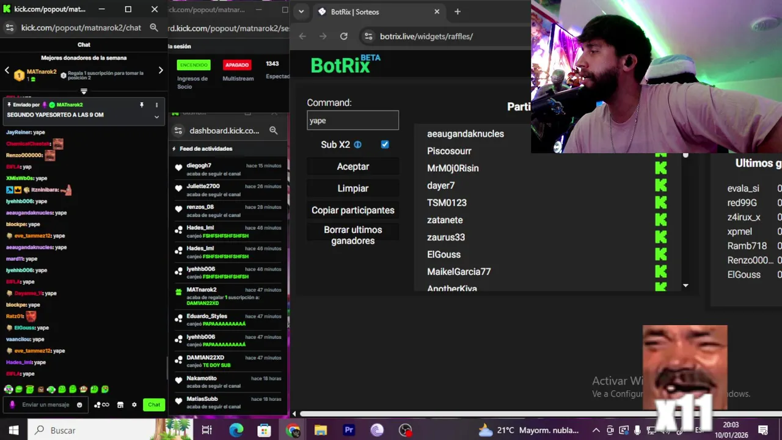Open Task View on the taskbar
Viewport: 782px width, 440px height.
pyautogui.click(x=206, y=430)
